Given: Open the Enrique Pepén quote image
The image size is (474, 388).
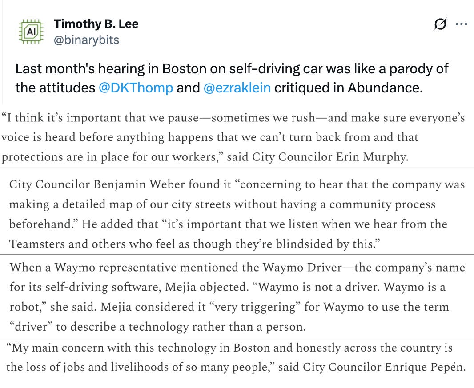Looking at the screenshot, I should pos(237,363).
